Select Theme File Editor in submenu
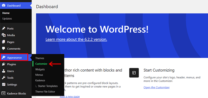Screen dimensions: 208x98 [x=45, y=91]
